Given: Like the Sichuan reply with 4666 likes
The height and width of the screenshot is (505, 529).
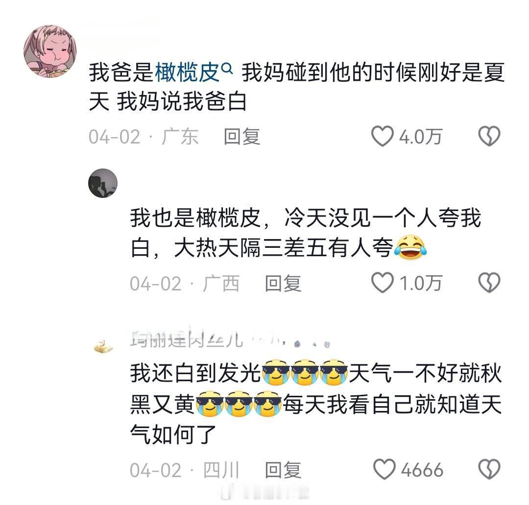Looking at the screenshot, I should [384, 470].
